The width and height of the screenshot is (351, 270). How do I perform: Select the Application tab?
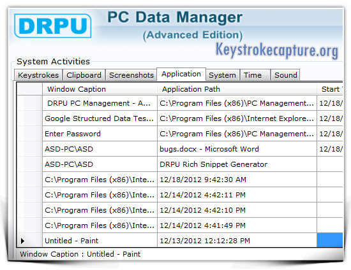(181, 74)
